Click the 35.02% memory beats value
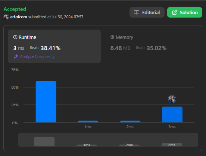The width and height of the screenshot is (206, 156). pos(156,48)
